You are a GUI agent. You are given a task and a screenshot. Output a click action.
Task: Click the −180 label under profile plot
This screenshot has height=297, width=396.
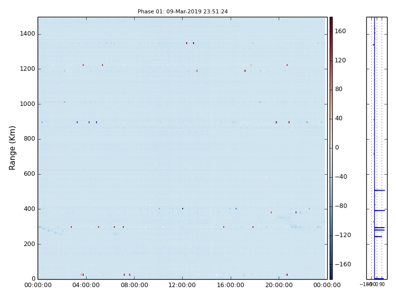365,285
